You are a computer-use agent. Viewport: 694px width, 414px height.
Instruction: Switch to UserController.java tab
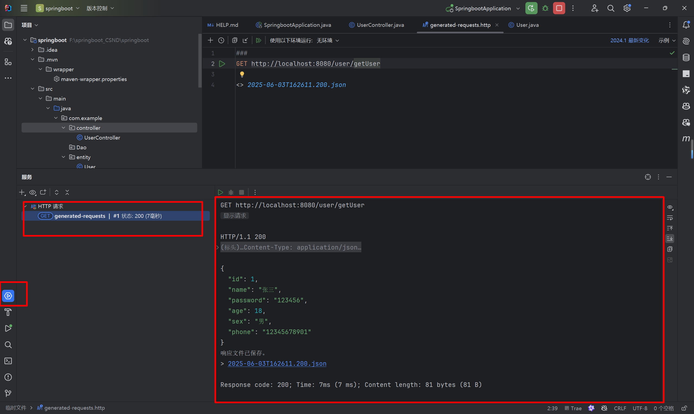pos(380,25)
